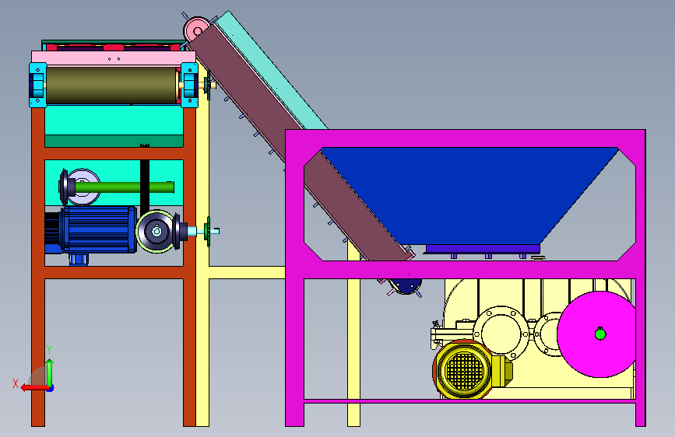
Task: Select the large round flange on gearbox
Action: (x=501, y=334)
